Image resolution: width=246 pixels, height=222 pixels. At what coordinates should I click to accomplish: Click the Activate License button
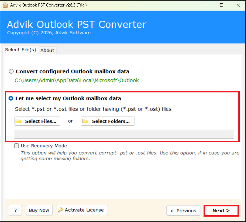pyautogui.click(x=82, y=210)
